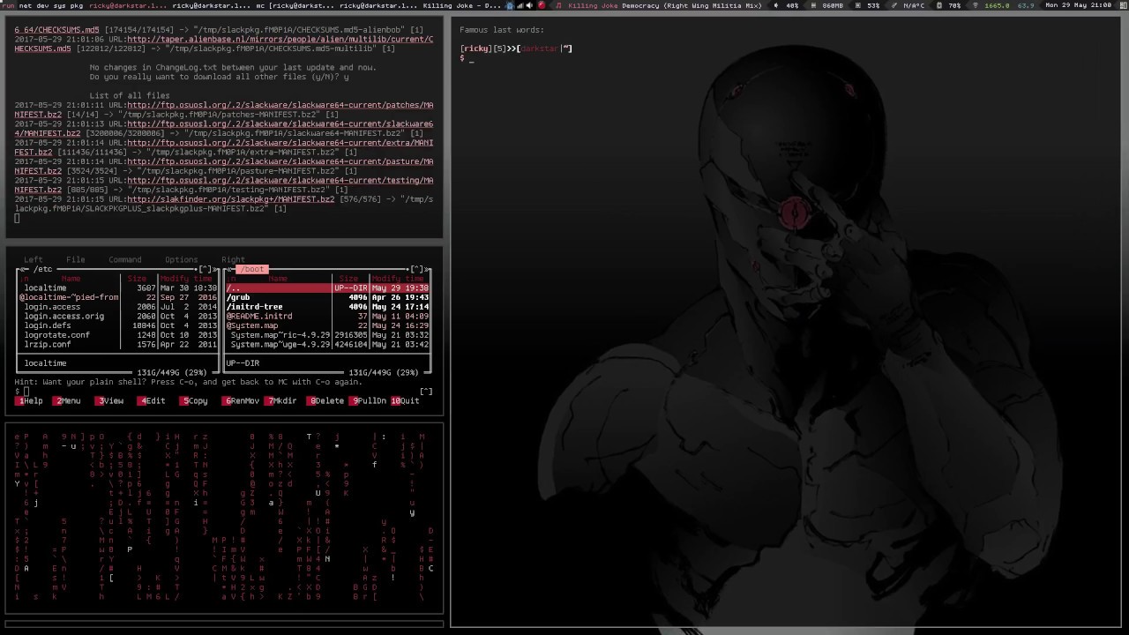The height and width of the screenshot is (635, 1129).
Task: Click the slakfinder.org slackpkg+ MANIFEST URL
Action: coord(230,199)
